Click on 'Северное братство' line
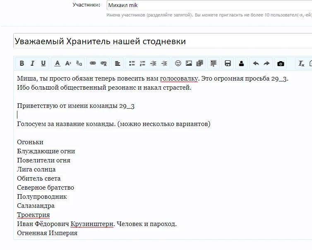 click(46, 188)
